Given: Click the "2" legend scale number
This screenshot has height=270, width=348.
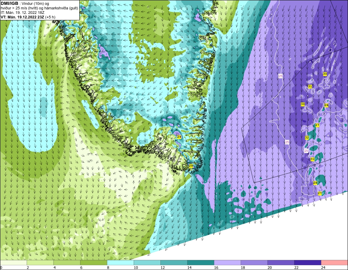Looking at the screenshot, I should click(28, 268).
